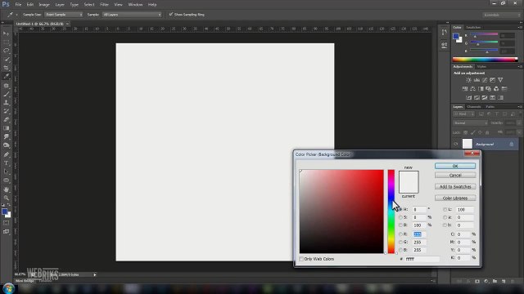This screenshot has height=294, width=524.
Task: Add a Photo Filter adjustment
Action: 489,89
